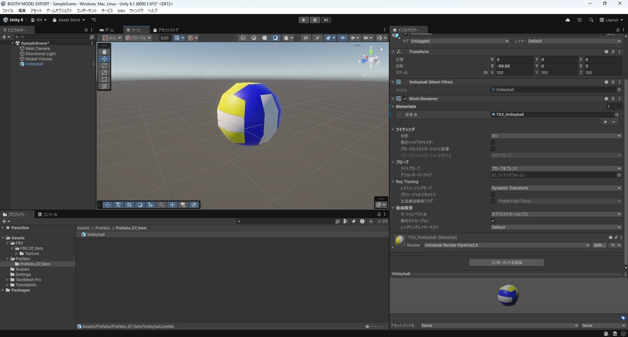The height and width of the screenshot is (337, 628).
Task: Switch to the アセットストア tab
Action: click(166, 29)
